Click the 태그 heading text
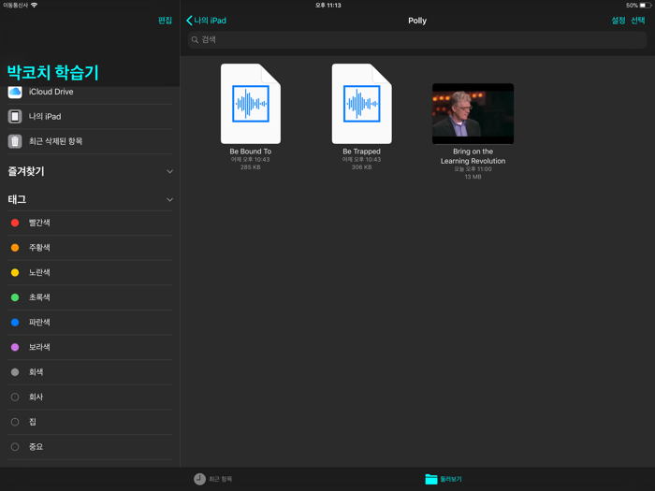The width and height of the screenshot is (655, 491). coord(17,200)
